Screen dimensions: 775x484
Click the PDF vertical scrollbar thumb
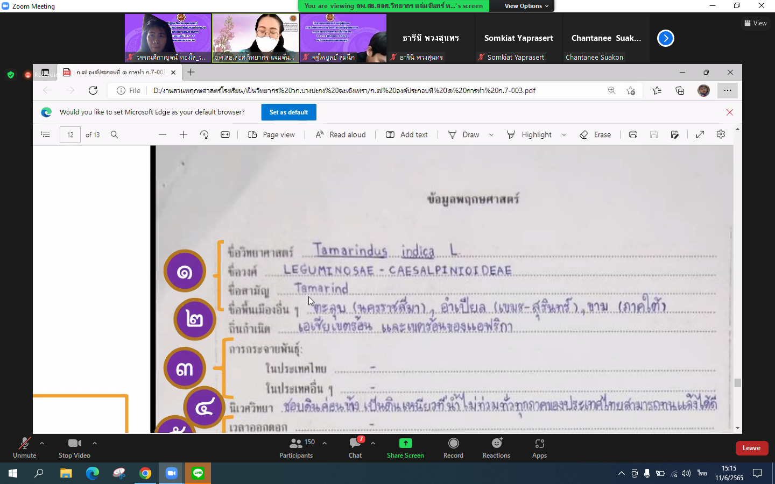737,382
